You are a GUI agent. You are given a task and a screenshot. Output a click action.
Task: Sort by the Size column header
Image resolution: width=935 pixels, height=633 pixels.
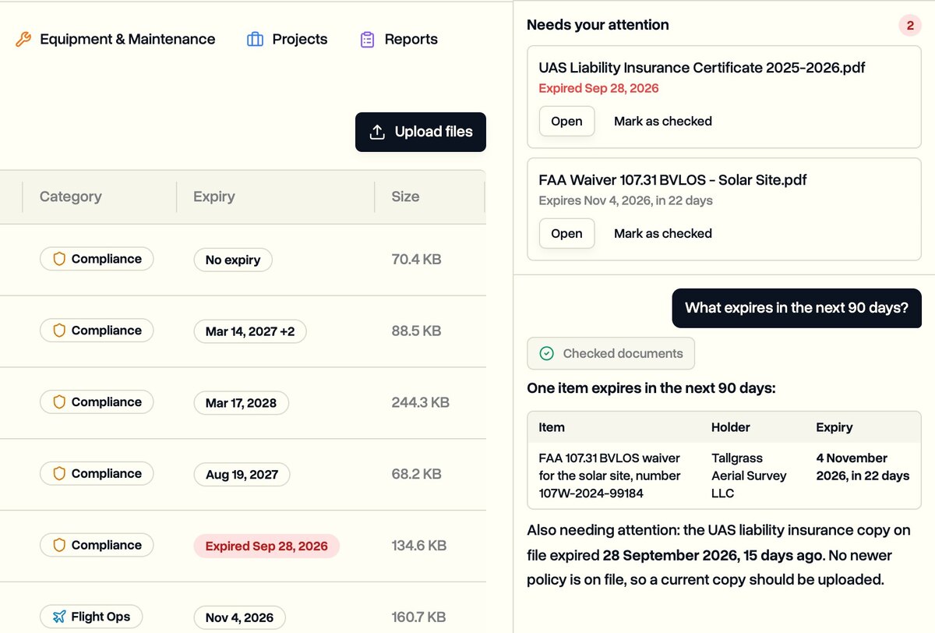click(x=405, y=196)
